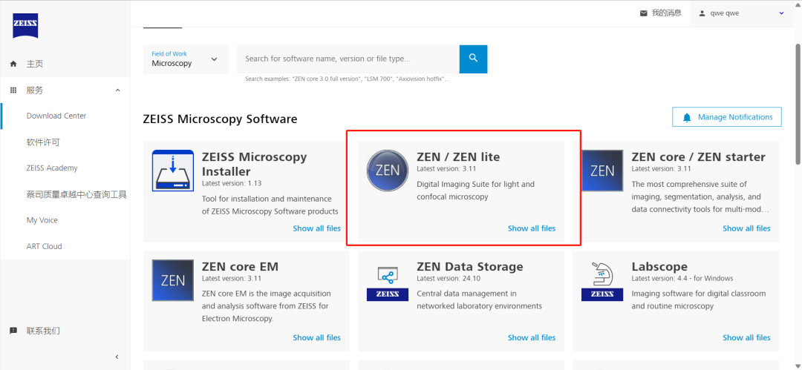The height and width of the screenshot is (370, 802).
Task: Click the blue search magnifier button
Action: (x=473, y=59)
